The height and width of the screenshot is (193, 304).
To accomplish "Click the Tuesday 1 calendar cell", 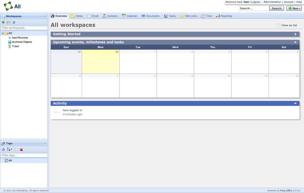I will point(138,62).
